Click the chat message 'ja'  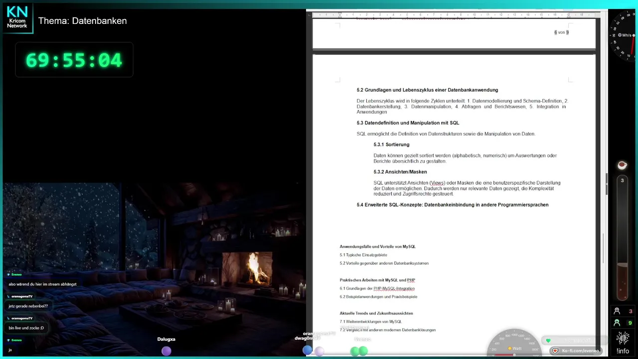(x=10, y=350)
